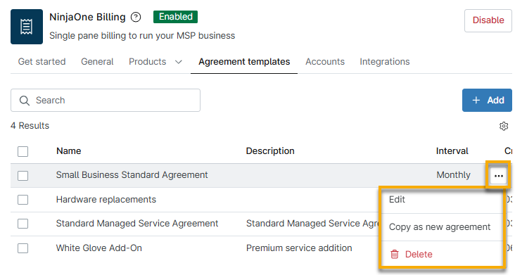Screen dimensions: 515x275
Task: Open Small Business Standard Agreement template
Action: 132,175
